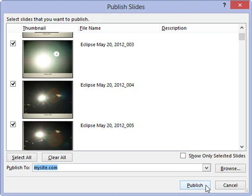Uncheck the Eclipse May 20, 2012_004 slide
The height and width of the screenshot is (196, 252).
click(x=13, y=84)
